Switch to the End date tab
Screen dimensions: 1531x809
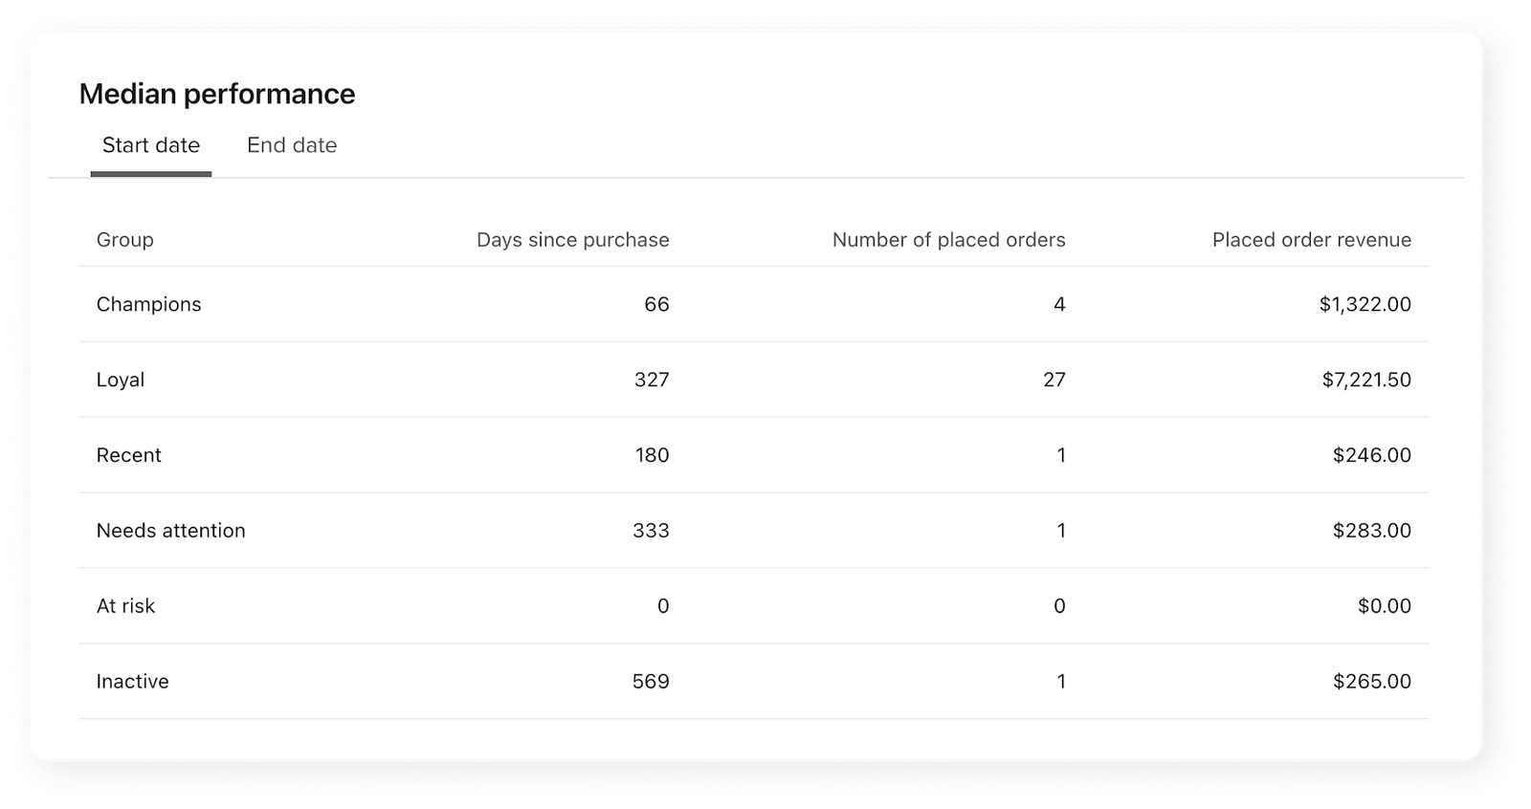pos(292,145)
